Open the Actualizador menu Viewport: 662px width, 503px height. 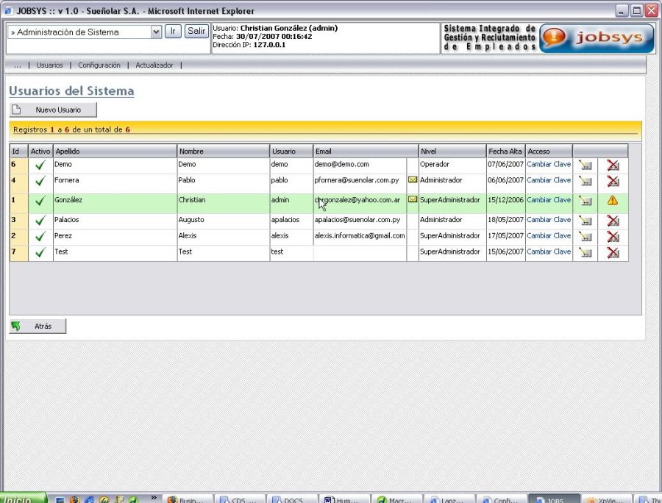(154, 65)
